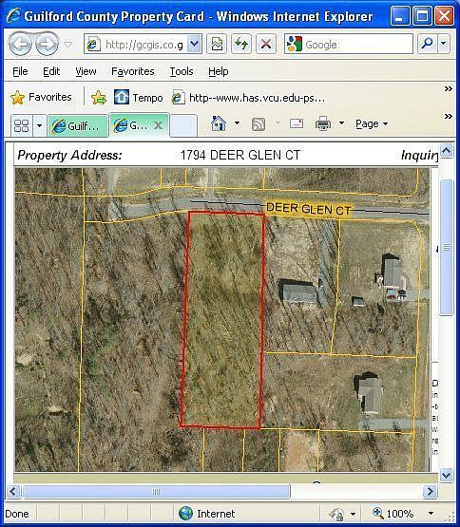This screenshot has width=460, height=527.
Task: Close the active G... tab
Action: 158,125
